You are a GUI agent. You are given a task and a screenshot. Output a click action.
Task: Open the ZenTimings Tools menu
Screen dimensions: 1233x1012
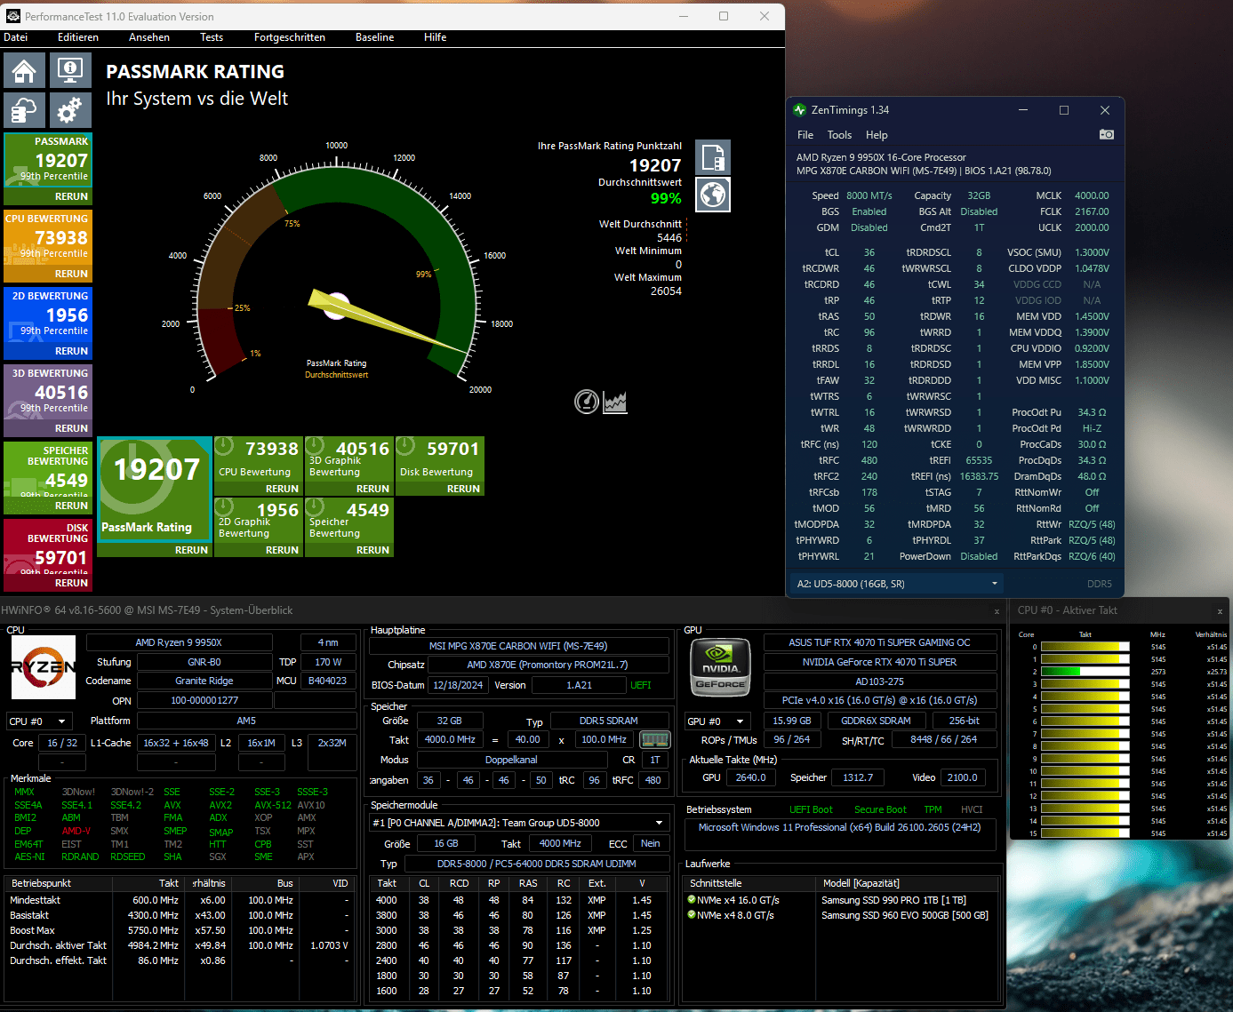tap(839, 135)
